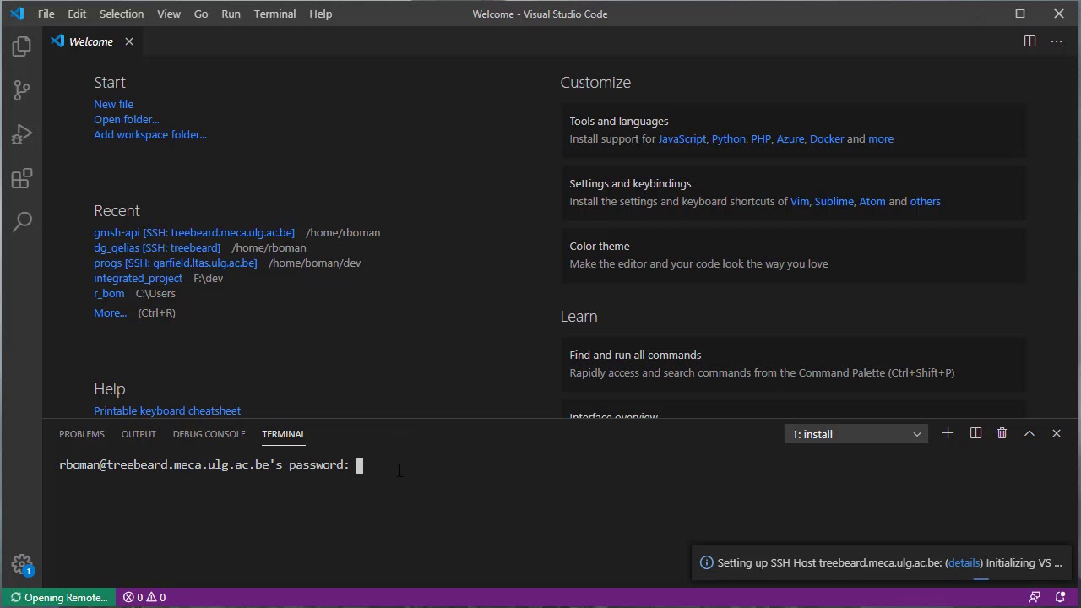Click the New file link
Screen dimensions: 1081x608
(113, 104)
